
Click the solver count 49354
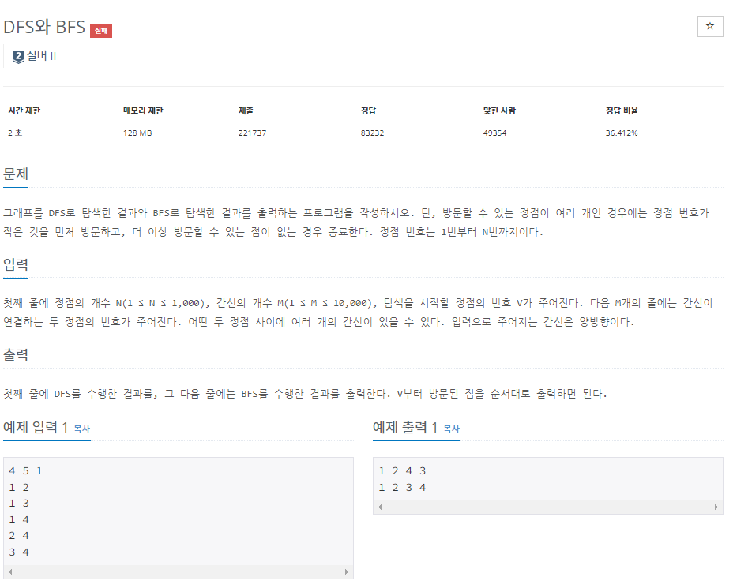click(x=494, y=133)
